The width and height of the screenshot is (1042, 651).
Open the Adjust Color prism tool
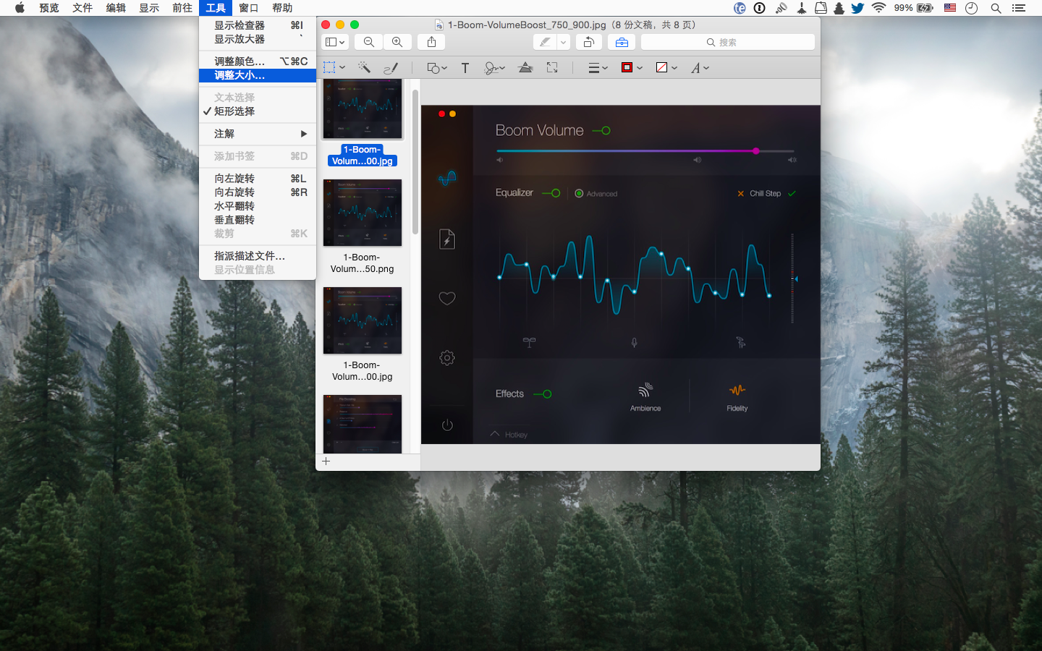tap(526, 67)
